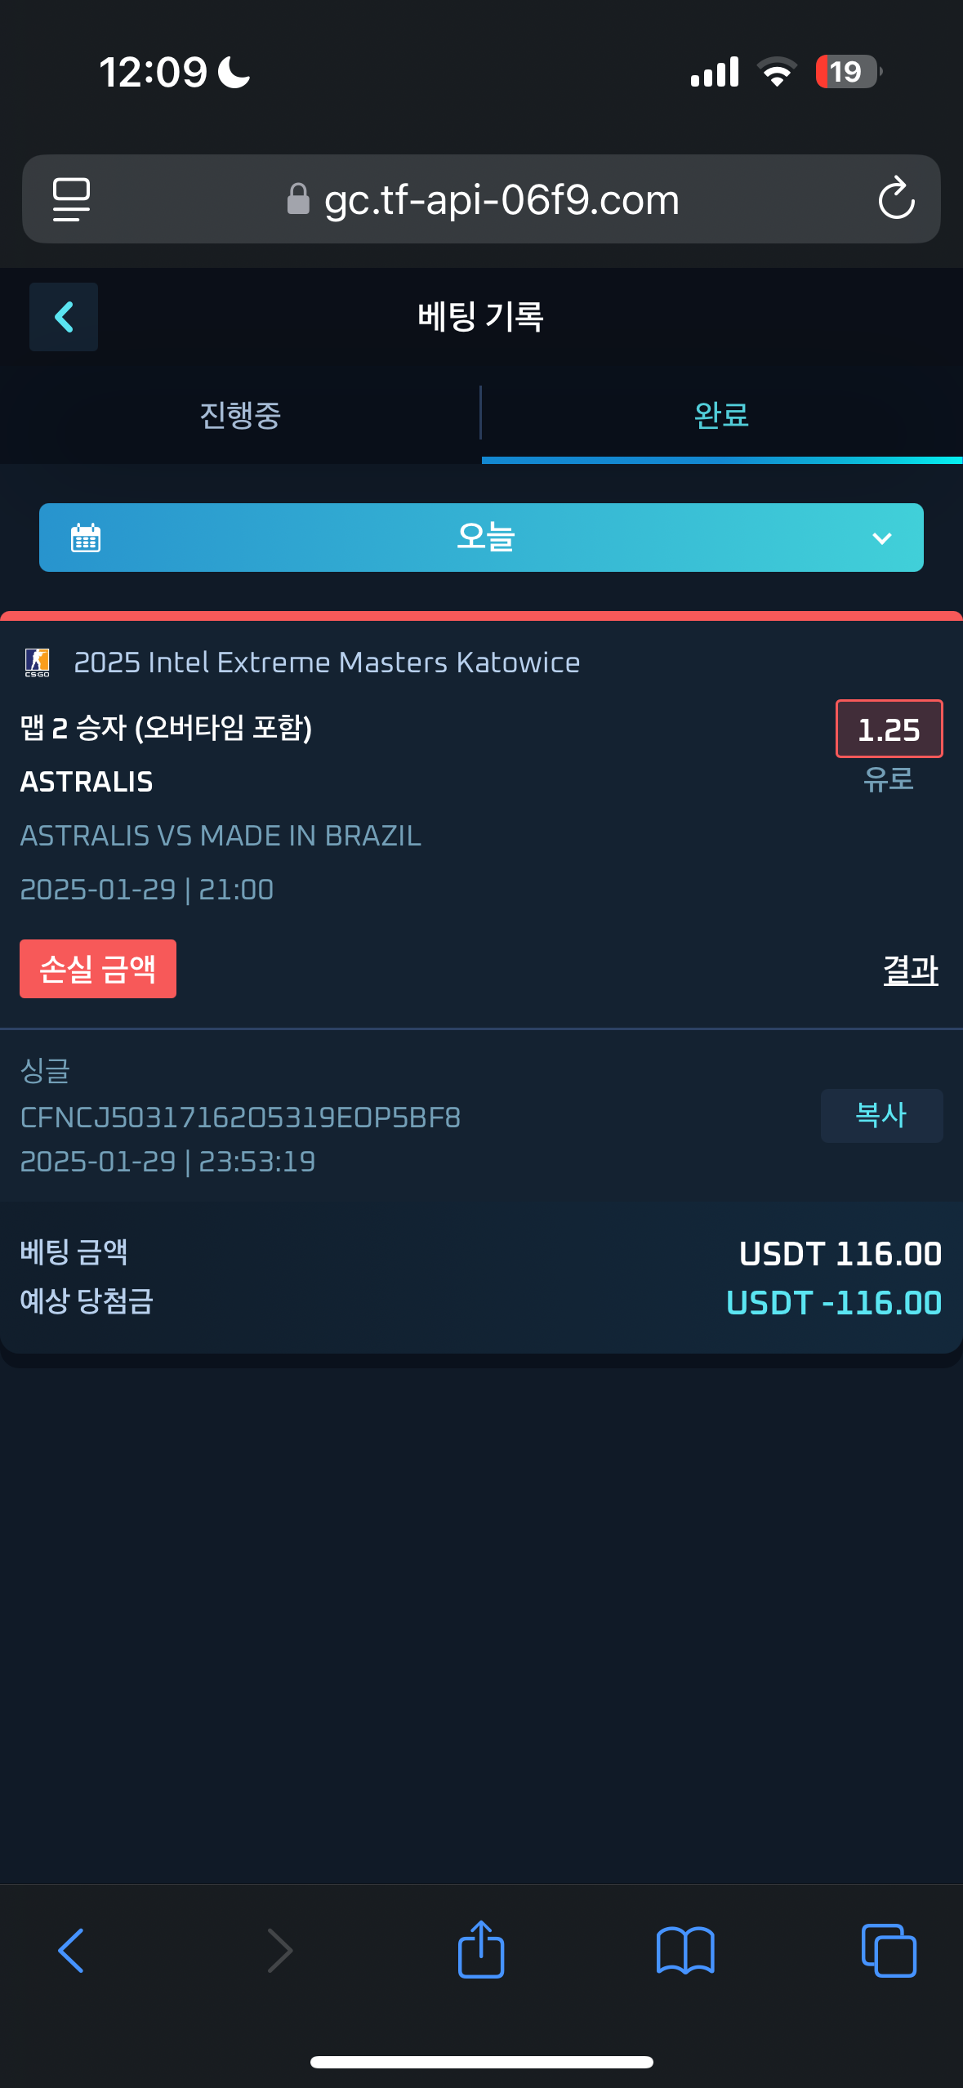
Task: Tap the back arrow beside 베팅 기록
Action: click(64, 317)
